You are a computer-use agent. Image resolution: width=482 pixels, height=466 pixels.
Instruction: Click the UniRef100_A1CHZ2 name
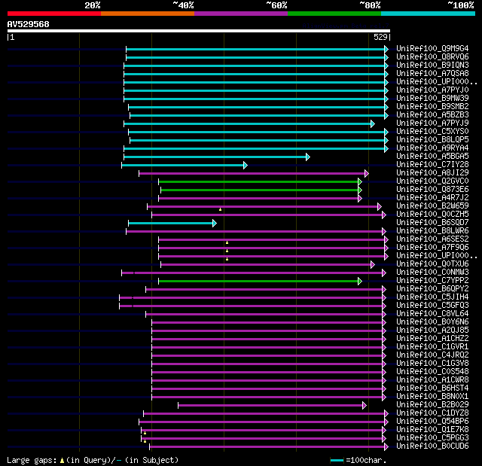(432, 339)
